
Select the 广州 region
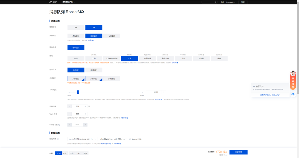coord(130,58)
